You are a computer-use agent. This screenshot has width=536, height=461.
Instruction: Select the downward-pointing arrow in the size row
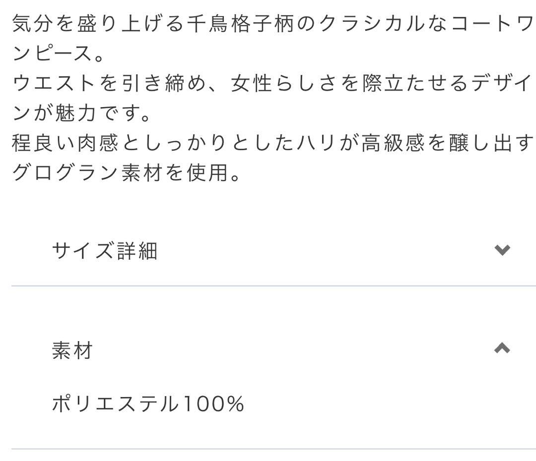502,248
